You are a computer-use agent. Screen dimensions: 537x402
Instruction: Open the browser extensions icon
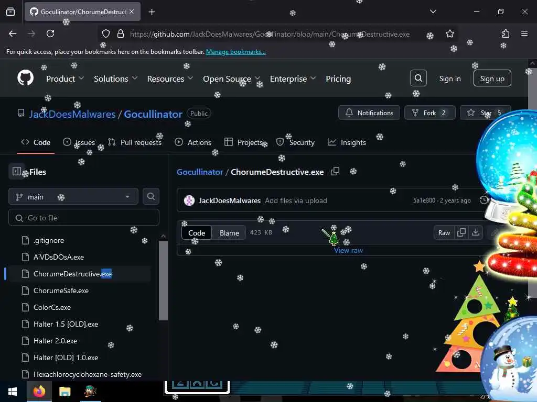(x=506, y=33)
